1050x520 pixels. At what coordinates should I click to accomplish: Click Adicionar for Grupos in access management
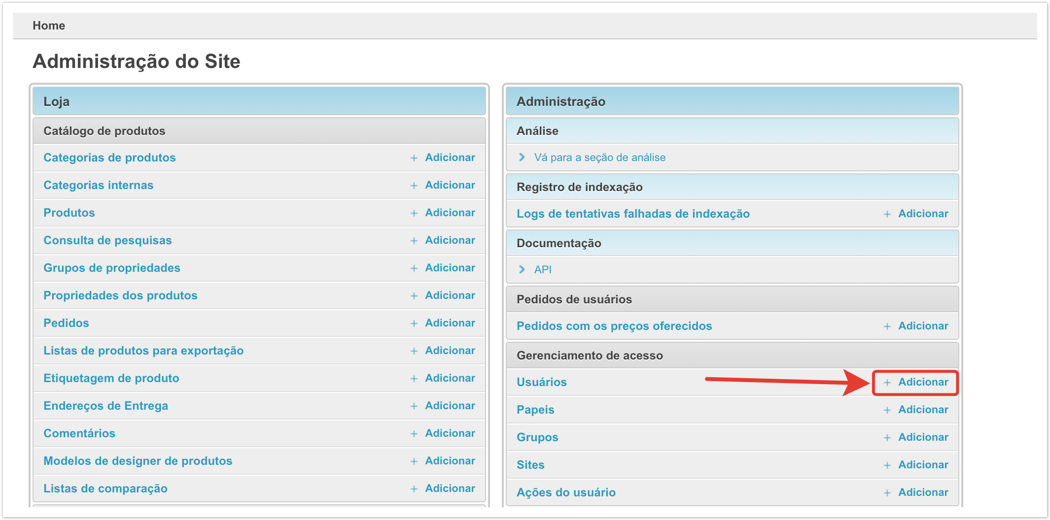point(923,437)
